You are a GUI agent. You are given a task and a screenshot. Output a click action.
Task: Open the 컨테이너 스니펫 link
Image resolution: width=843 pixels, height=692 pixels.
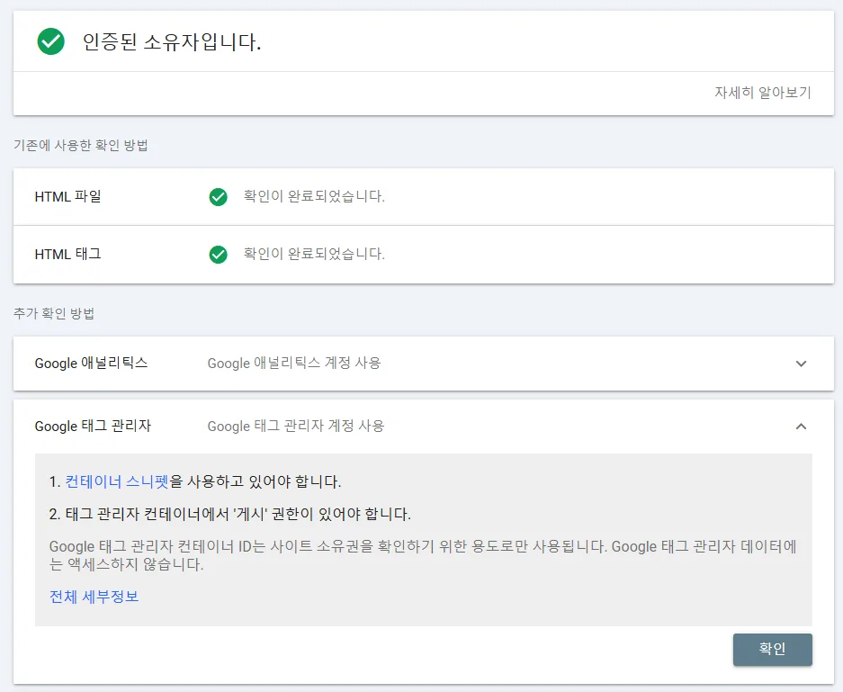coord(117,481)
